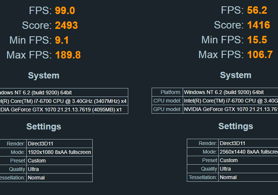Click the "GPU model:" label cell
The image size is (278, 195).
[168, 109]
